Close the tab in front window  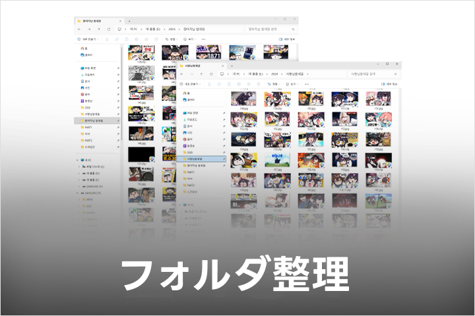[223, 66]
